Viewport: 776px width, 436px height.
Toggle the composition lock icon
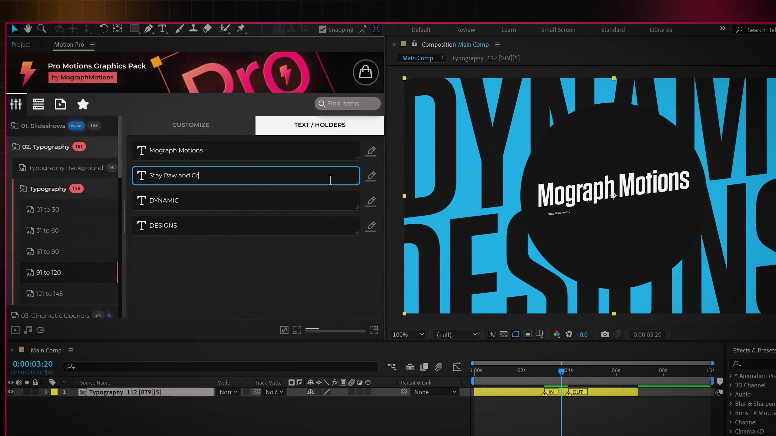coord(414,44)
